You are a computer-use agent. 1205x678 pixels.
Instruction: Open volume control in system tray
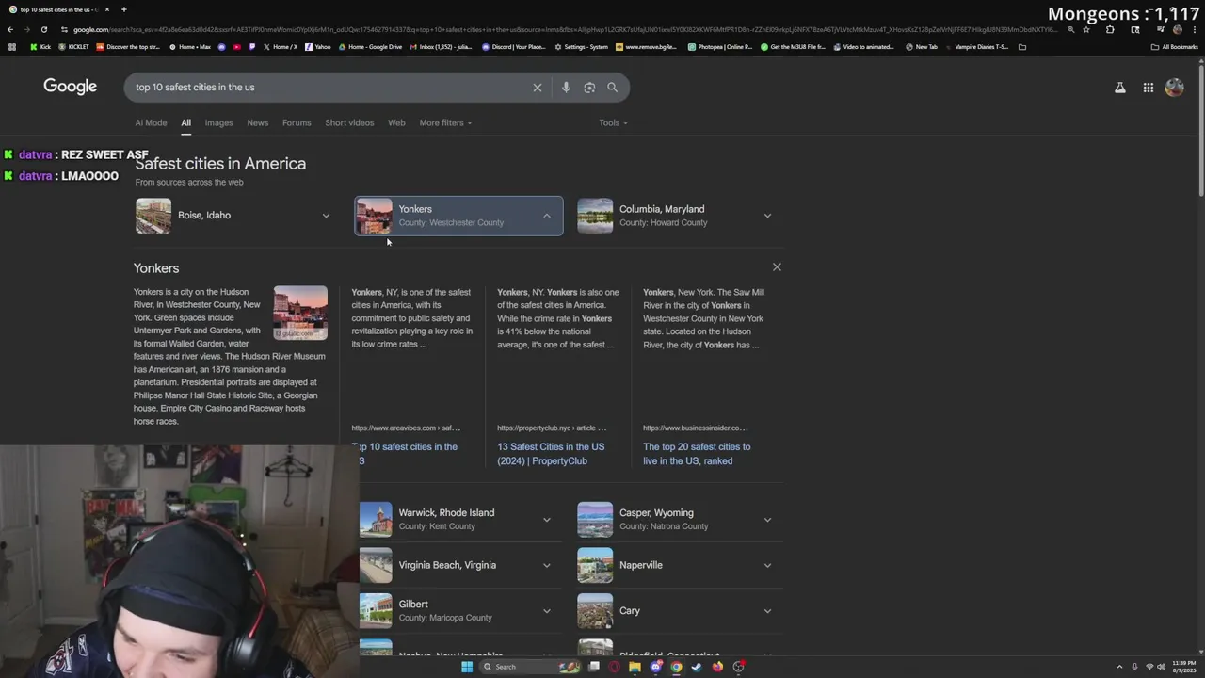(1161, 667)
